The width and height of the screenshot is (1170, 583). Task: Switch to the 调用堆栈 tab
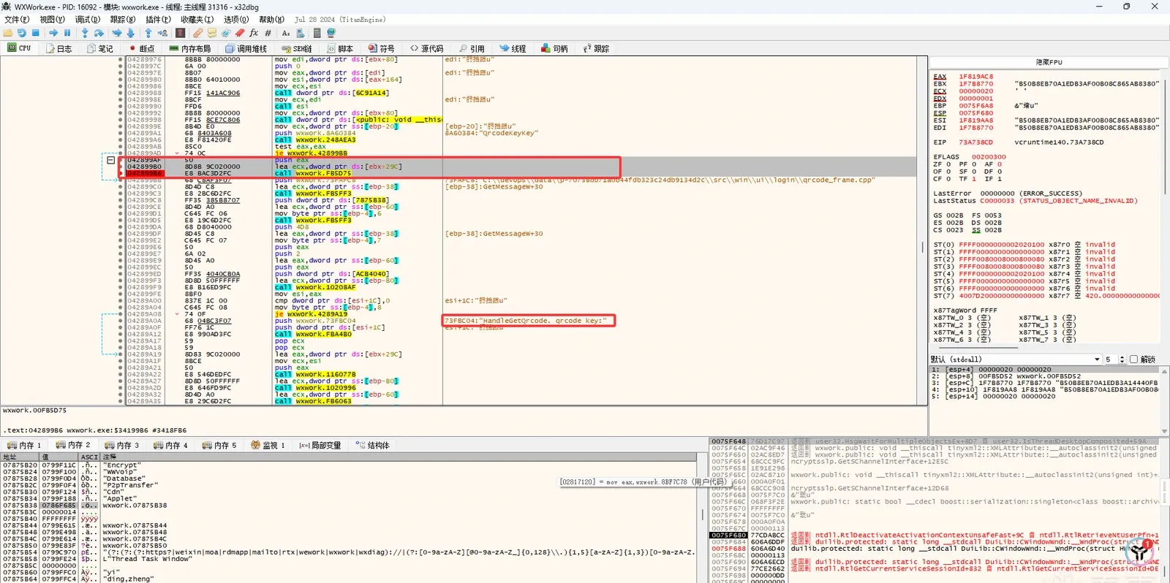[246, 49]
